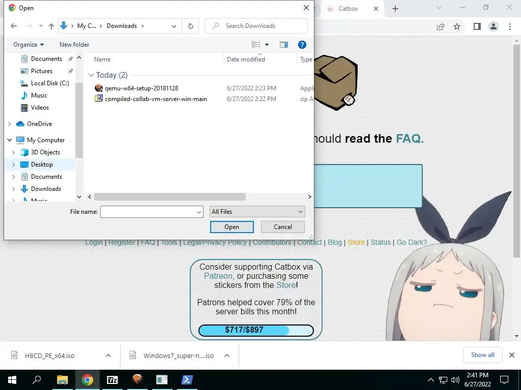Open the dialog help
Image resolution: width=521 pixels, height=390 pixels.
tap(302, 45)
